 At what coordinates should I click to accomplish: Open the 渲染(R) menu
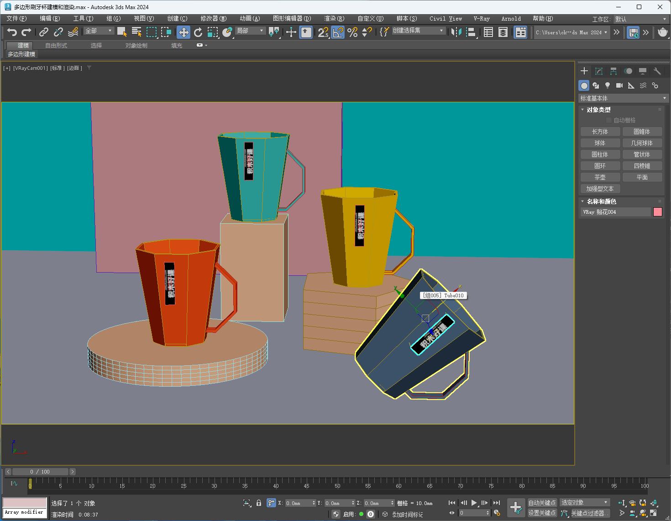[334, 19]
